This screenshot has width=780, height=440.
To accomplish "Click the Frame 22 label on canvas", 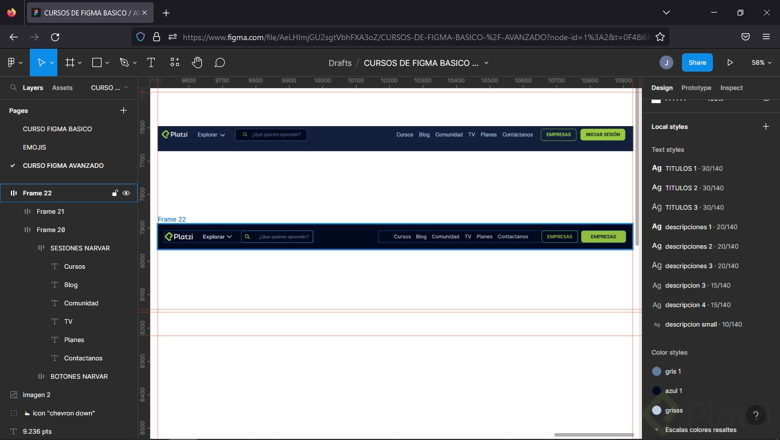I will point(171,219).
